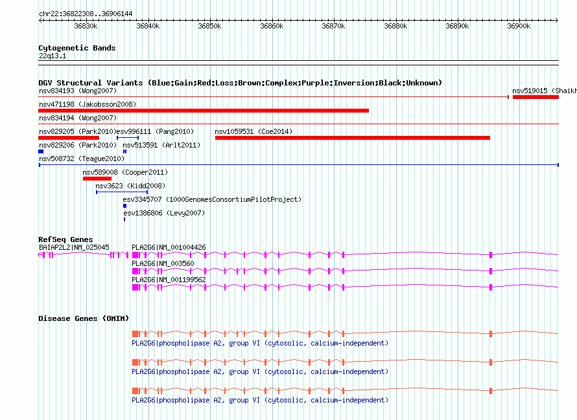Click the nsv1059531 (Coe2014) label
The width and height of the screenshot is (577, 420).
click(253, 131)
